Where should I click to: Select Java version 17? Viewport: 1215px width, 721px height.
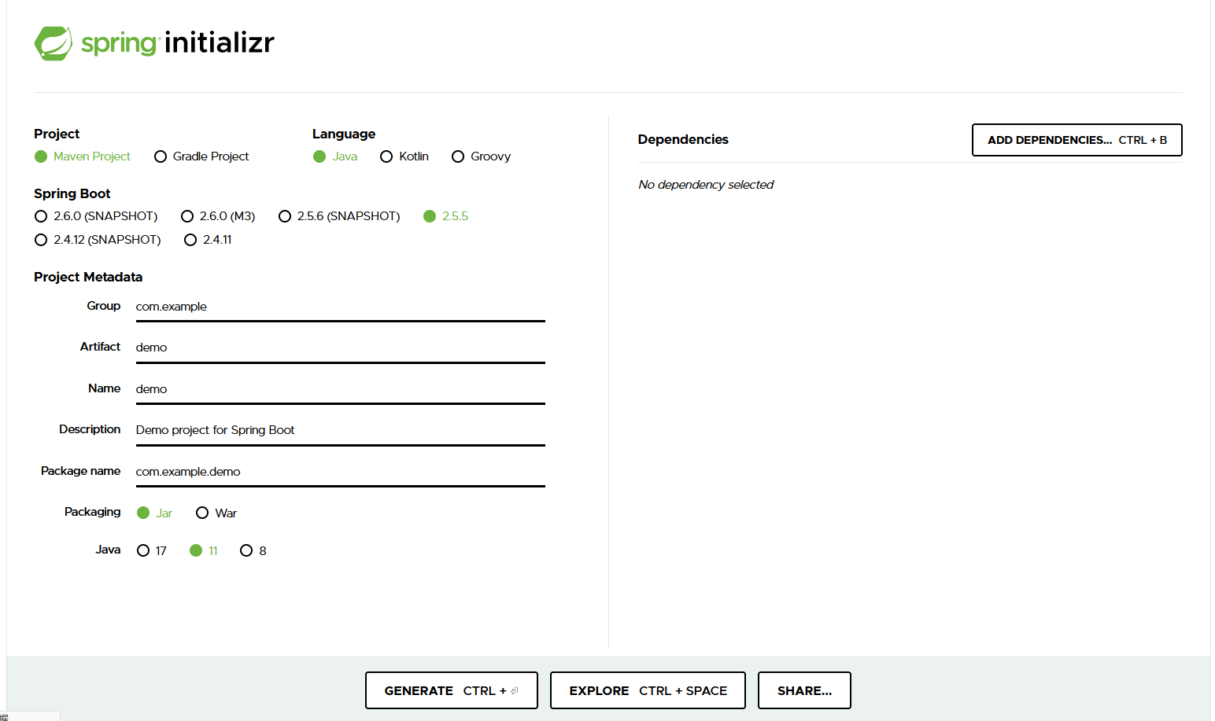(x=142, y=550)
